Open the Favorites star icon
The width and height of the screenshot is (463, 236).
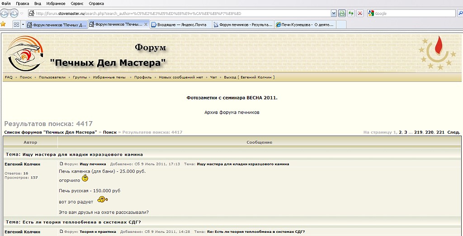pyautogui.click(x=3, y=24)
